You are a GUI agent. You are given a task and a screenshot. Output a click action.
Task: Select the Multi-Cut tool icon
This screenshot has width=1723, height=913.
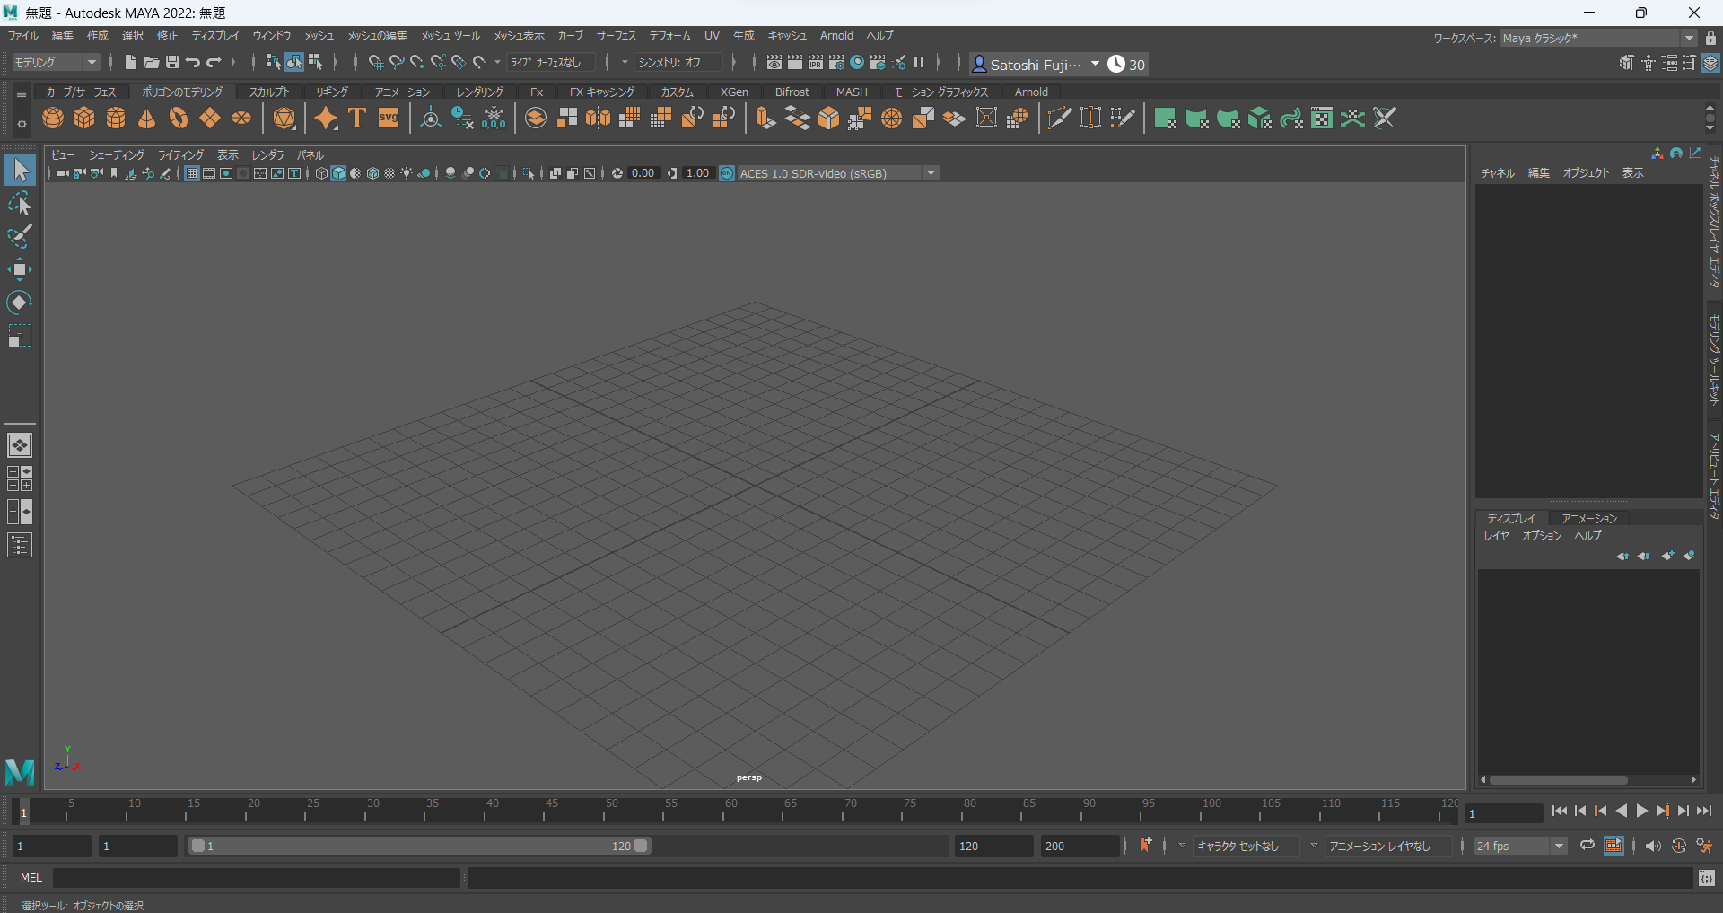[x=1060, y=118]
